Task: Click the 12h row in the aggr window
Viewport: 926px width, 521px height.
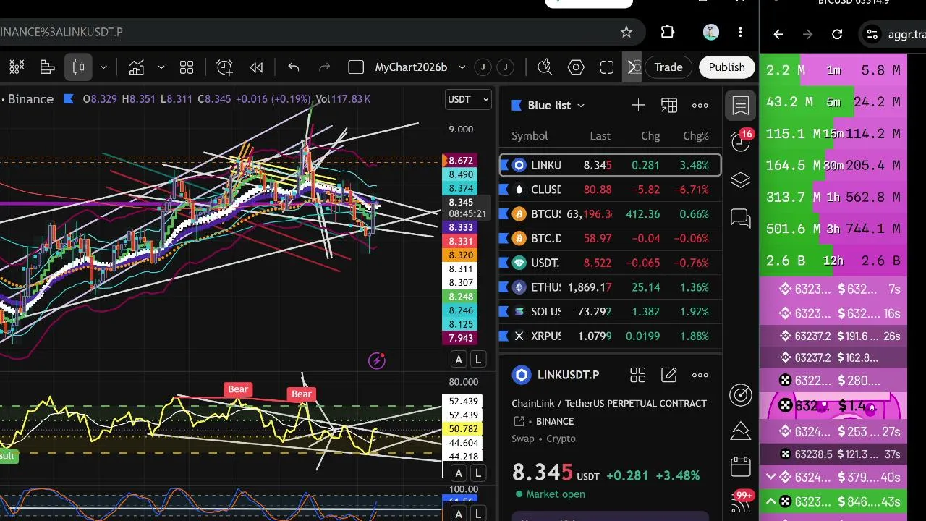Action: tap(833, 260)
